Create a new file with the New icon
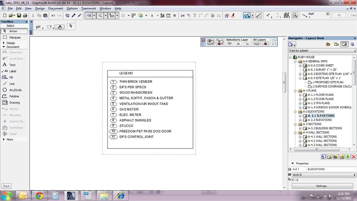Image resolution: width=357 pixels, height=201 pixels. click(5, 15)
